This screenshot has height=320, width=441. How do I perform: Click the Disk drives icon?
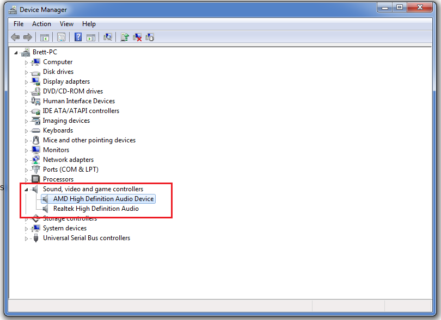click(x=36, y=72)
